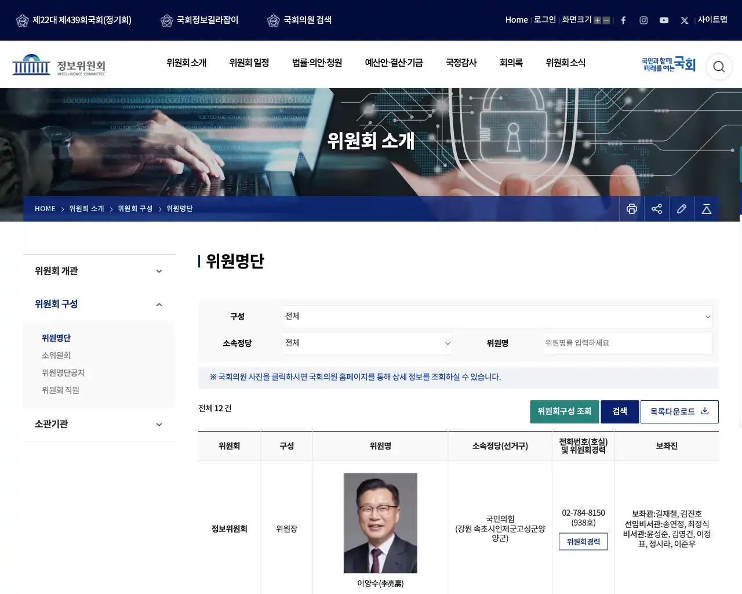Open the 위원회 일정 top menu
This screenshot has width=742, height=594.
[x=249, y=63]
